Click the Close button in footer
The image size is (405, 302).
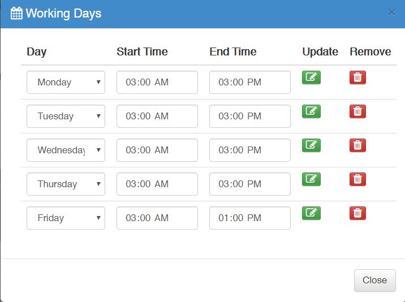click(x=374, y=281)
